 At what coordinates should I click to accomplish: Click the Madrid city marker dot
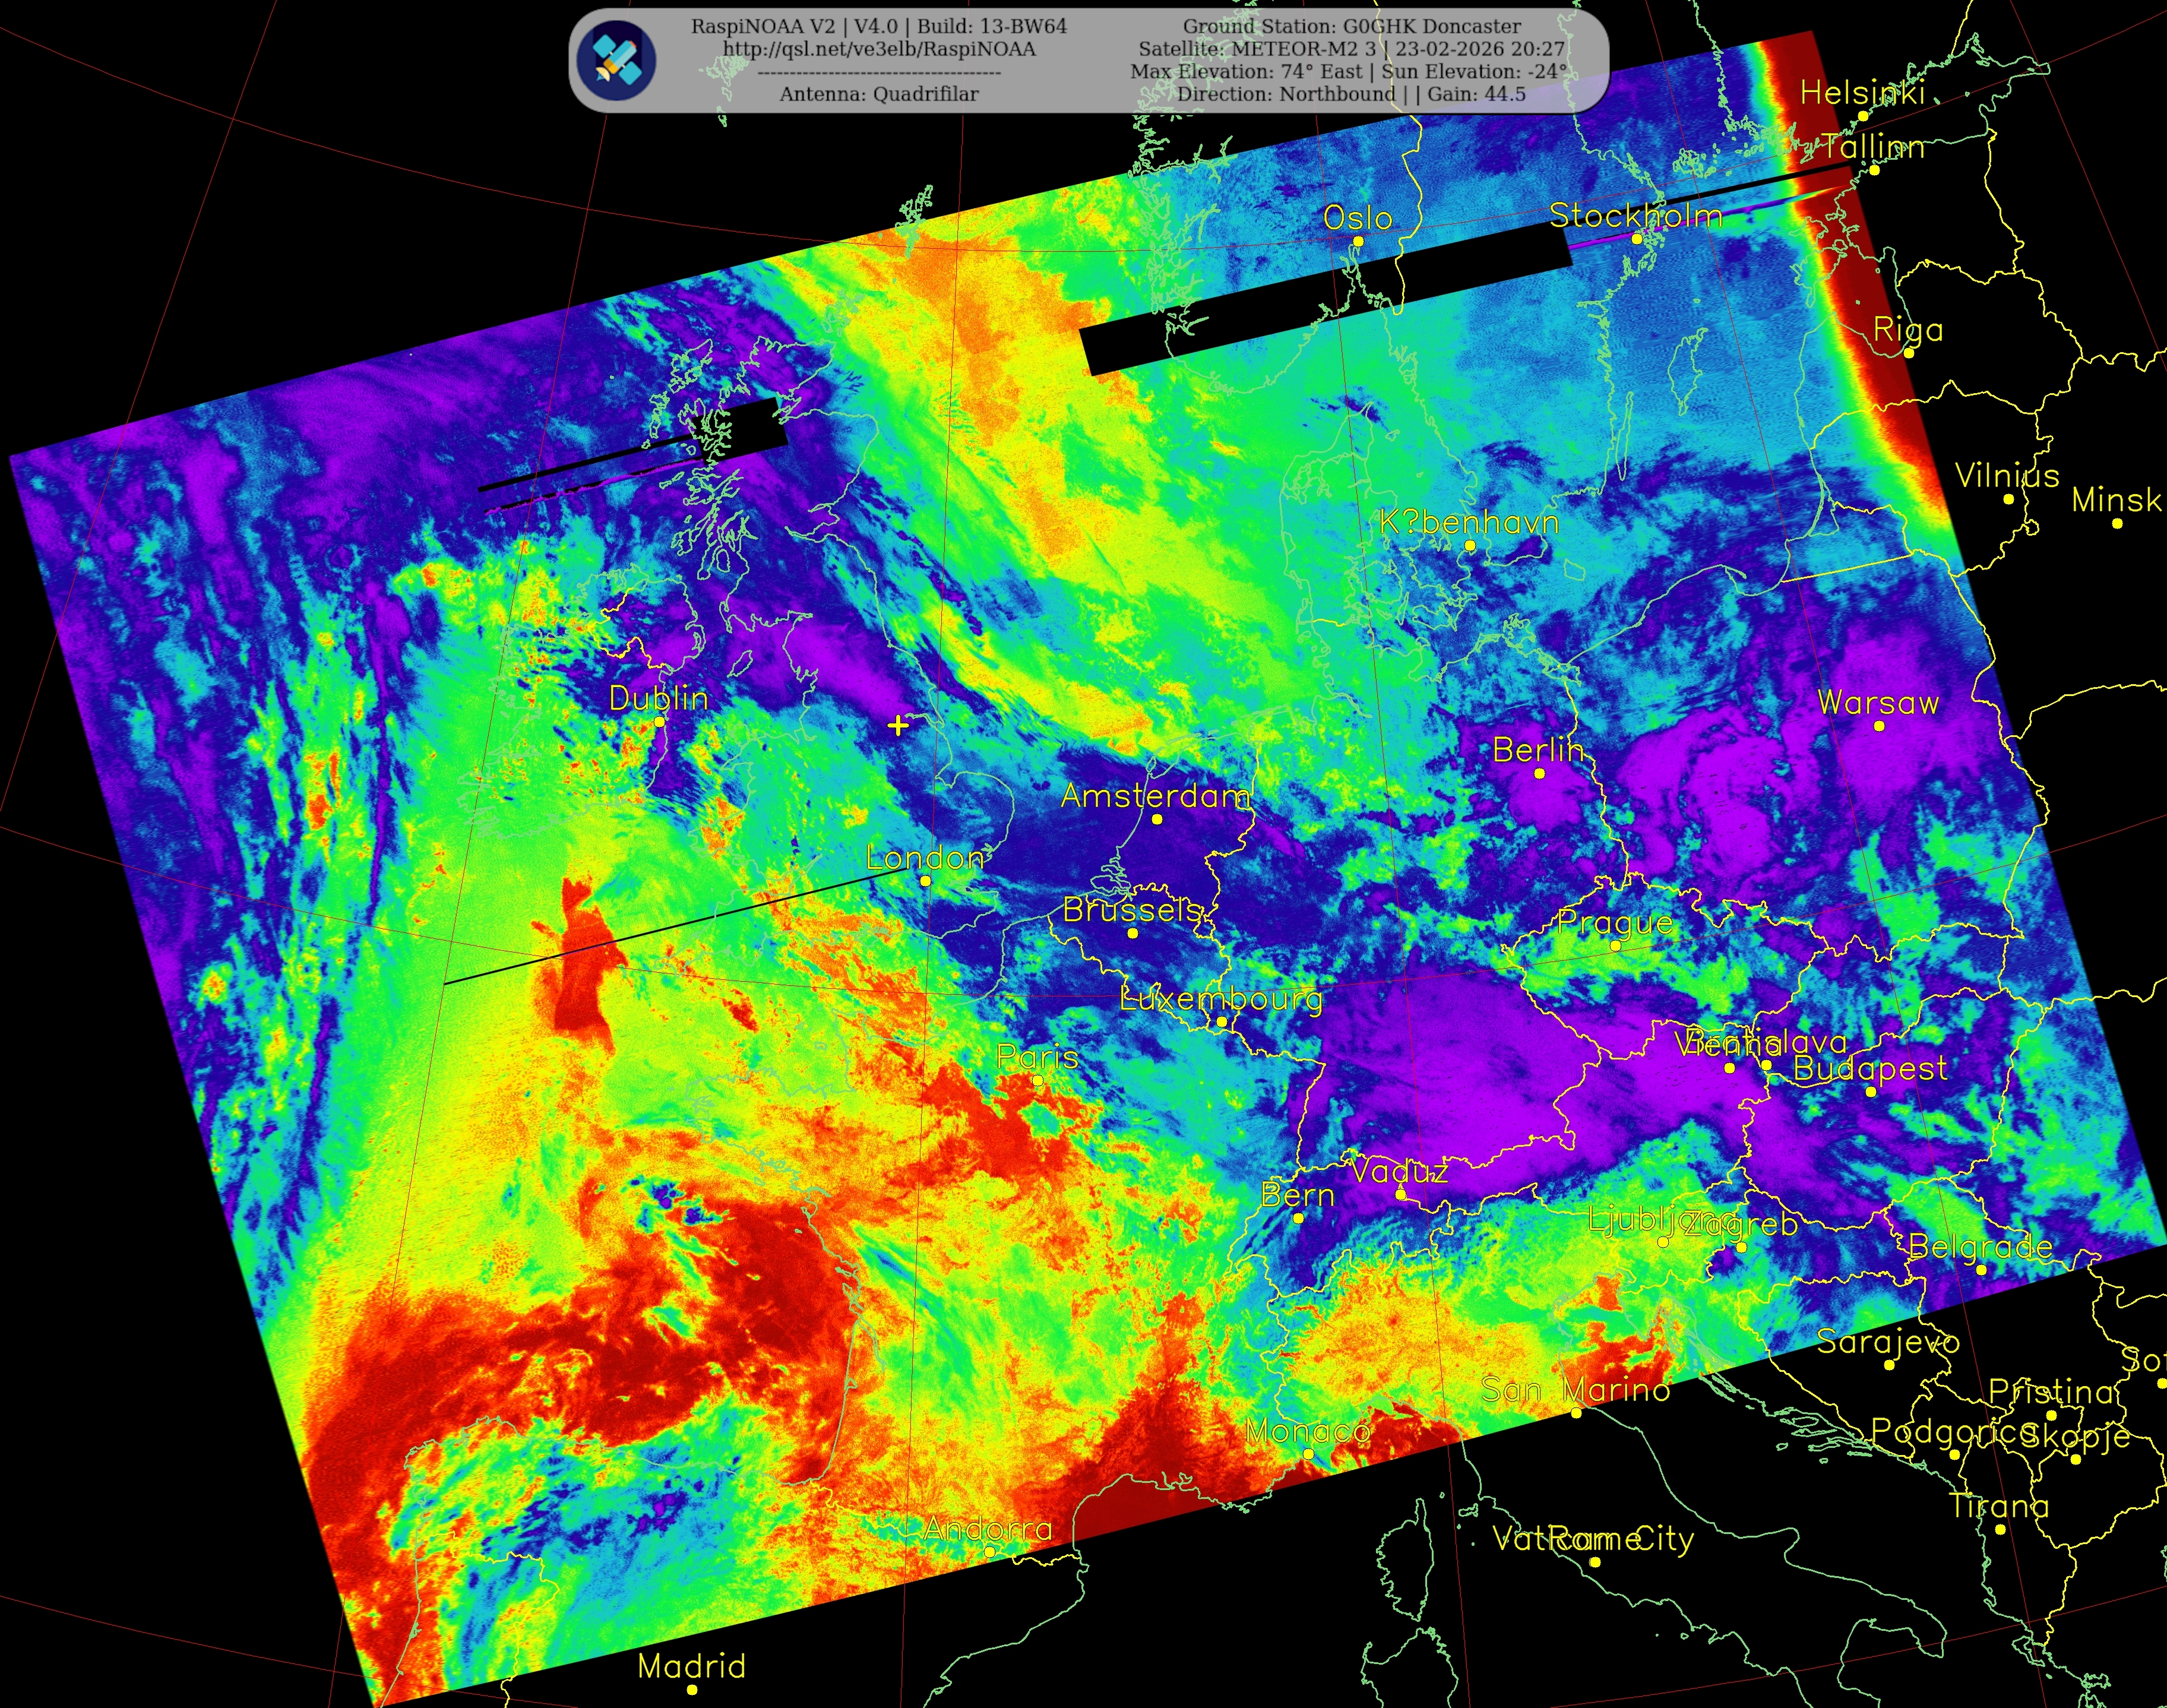(692, 1690)
